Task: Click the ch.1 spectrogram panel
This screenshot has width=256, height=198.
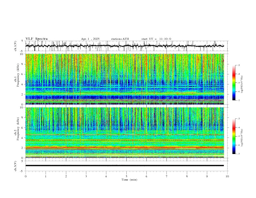Action: [x=125, y=79]
